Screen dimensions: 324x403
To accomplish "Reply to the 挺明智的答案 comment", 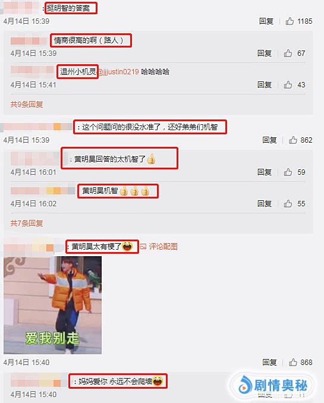I will pos(266,21).
